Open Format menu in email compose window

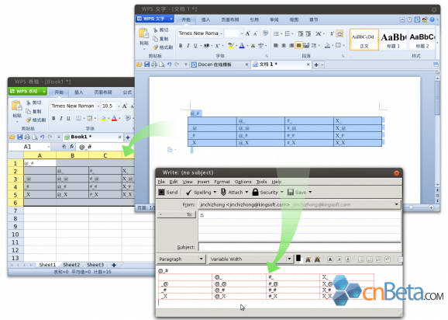pos(222,182)
